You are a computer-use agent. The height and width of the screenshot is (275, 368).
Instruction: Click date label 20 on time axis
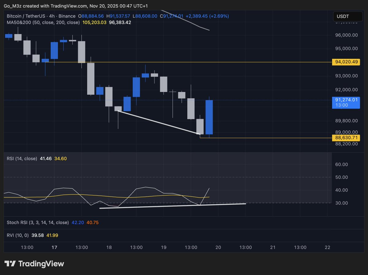218,247
